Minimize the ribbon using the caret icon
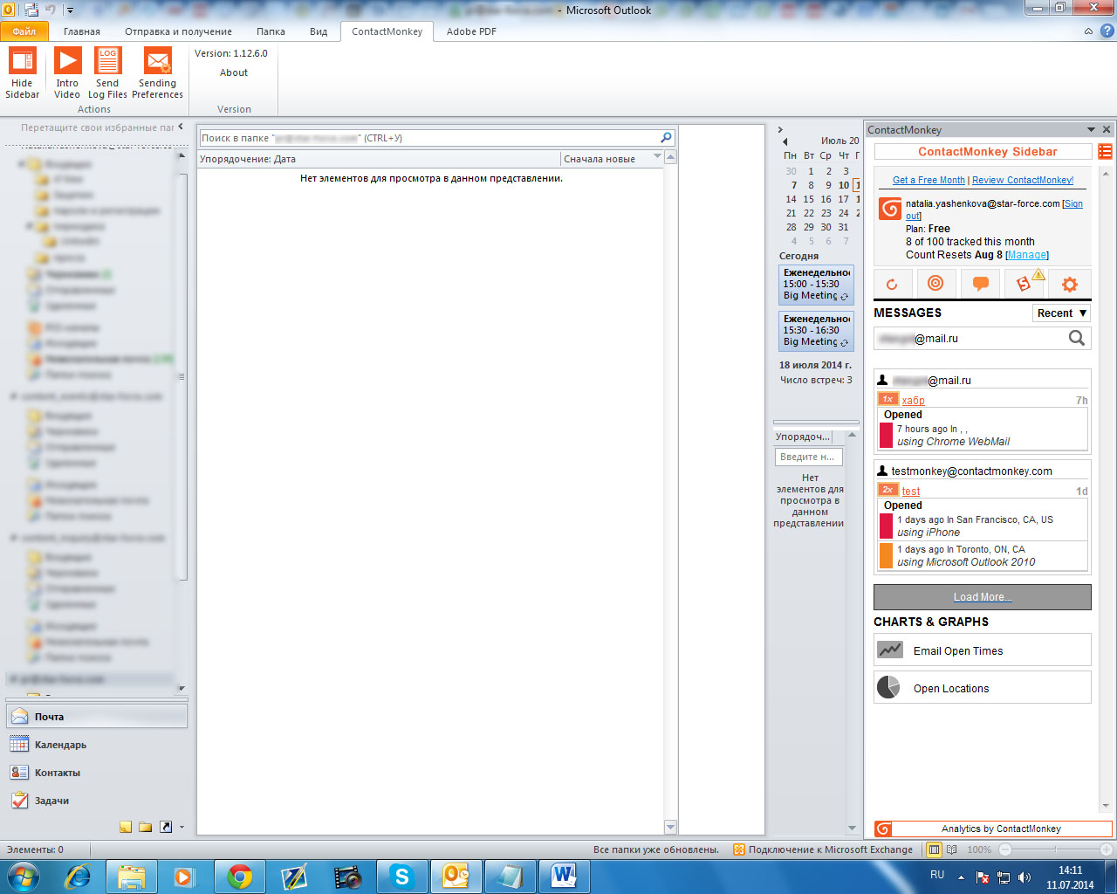 [x=1088, y=31]
